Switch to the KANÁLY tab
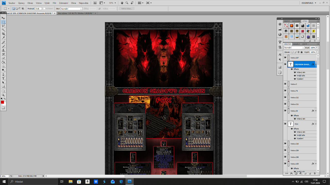The image size is (330, 185). click(296, 44)
